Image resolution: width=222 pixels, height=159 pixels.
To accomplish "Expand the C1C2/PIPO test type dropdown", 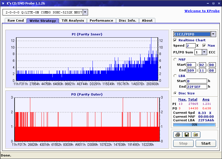I will coord(213,34).
